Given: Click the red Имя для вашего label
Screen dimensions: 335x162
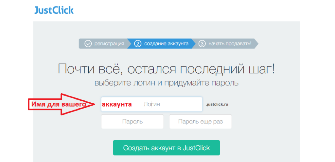Looking at the screenshot, I should [58, 104].
